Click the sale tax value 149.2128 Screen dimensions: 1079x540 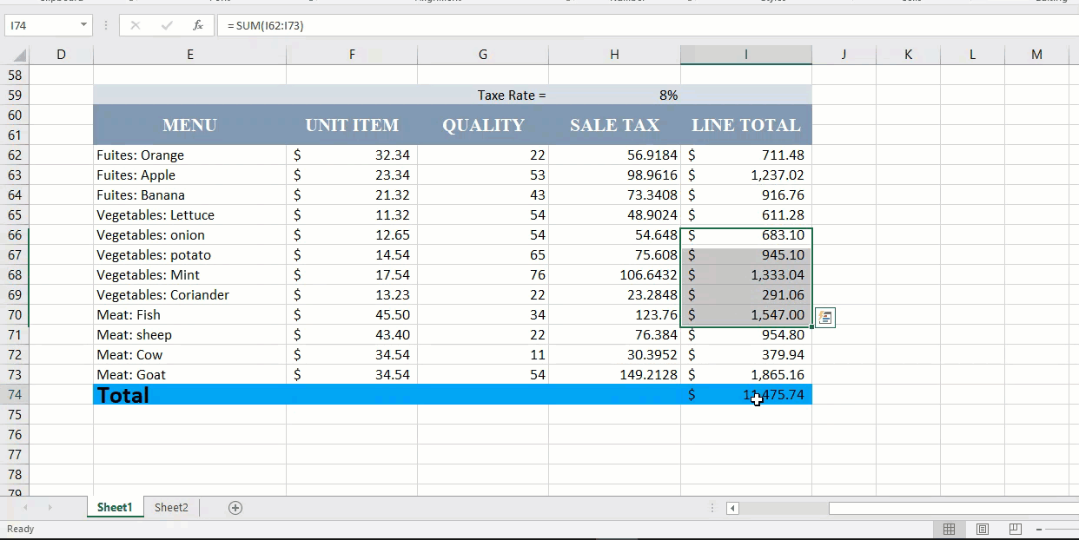point(614,375)
